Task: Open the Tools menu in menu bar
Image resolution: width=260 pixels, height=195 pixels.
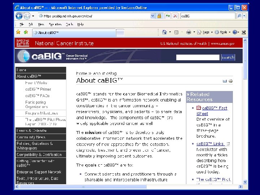Action: [x=69, y=25]
